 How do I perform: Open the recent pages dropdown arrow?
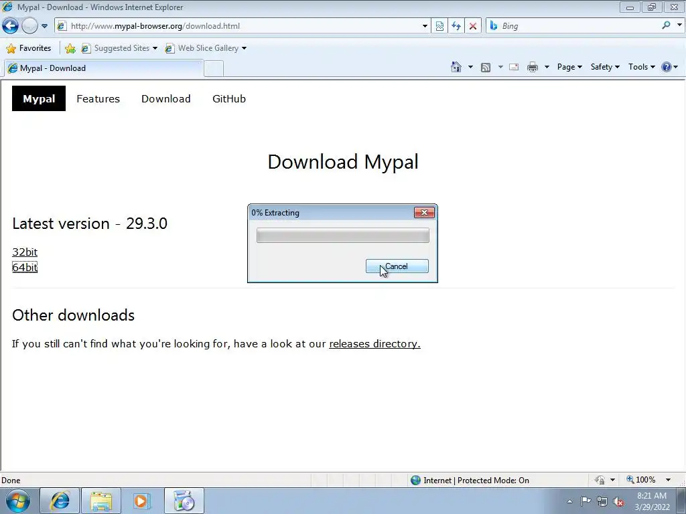[x=45, y=26]
